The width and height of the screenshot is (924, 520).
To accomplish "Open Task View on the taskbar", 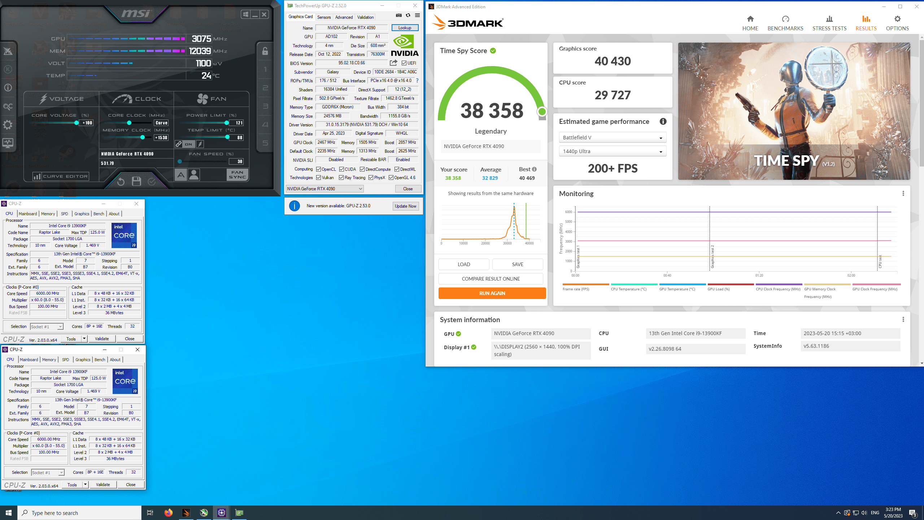I will click(150, 513).
